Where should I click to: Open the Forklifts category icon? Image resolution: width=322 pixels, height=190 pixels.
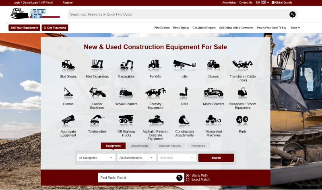(x=155, y=64)
